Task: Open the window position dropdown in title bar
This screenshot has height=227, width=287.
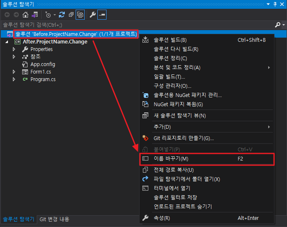Action: pos(268,4)
